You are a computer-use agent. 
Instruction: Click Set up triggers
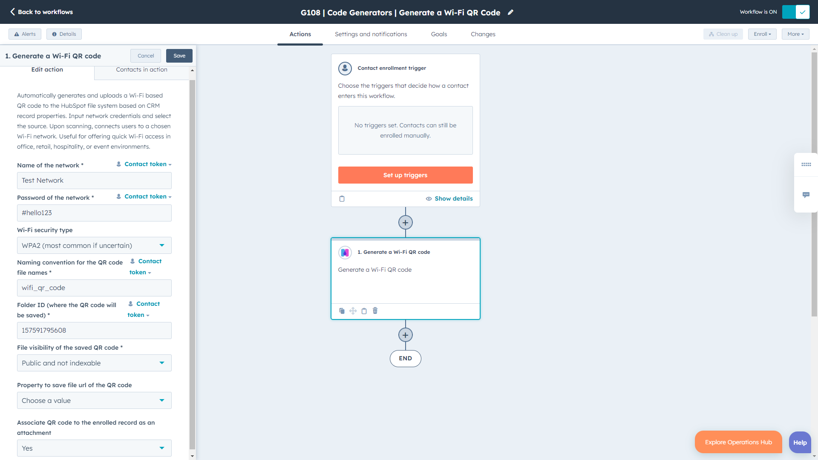coord(405,175)
